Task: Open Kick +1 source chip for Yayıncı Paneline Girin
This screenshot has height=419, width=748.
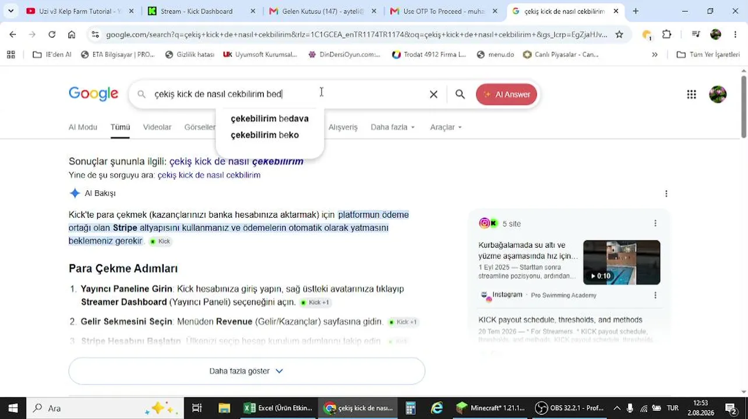Action: pos(315,302)
